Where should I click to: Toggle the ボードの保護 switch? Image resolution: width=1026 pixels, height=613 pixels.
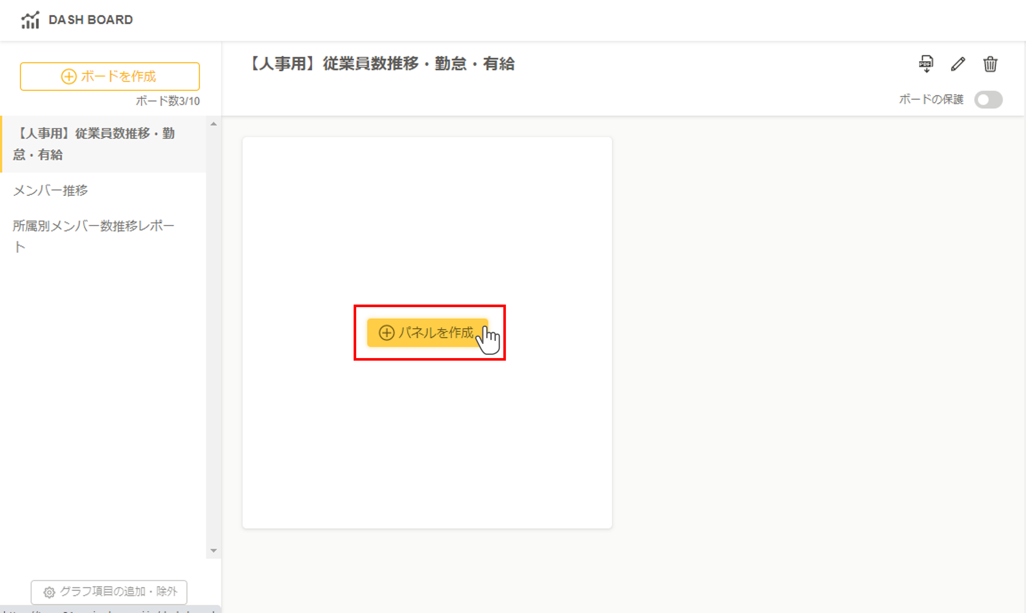pyautogui.click(x=988, y=100)
